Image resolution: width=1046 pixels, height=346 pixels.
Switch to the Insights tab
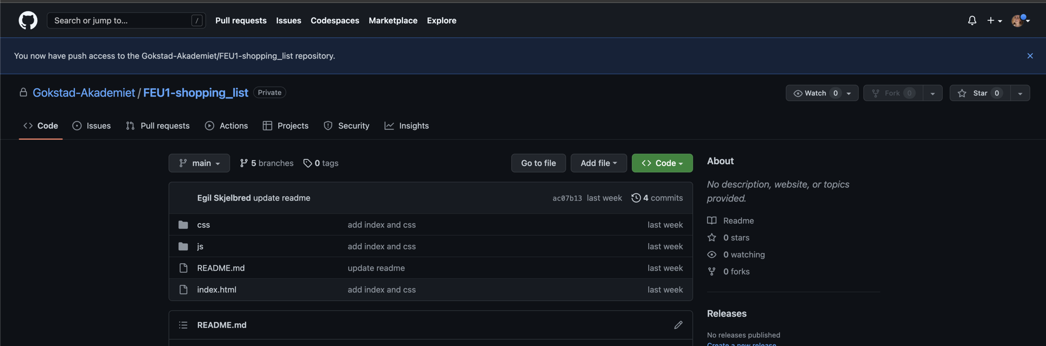pyautogui.click(x=407, y=125)
